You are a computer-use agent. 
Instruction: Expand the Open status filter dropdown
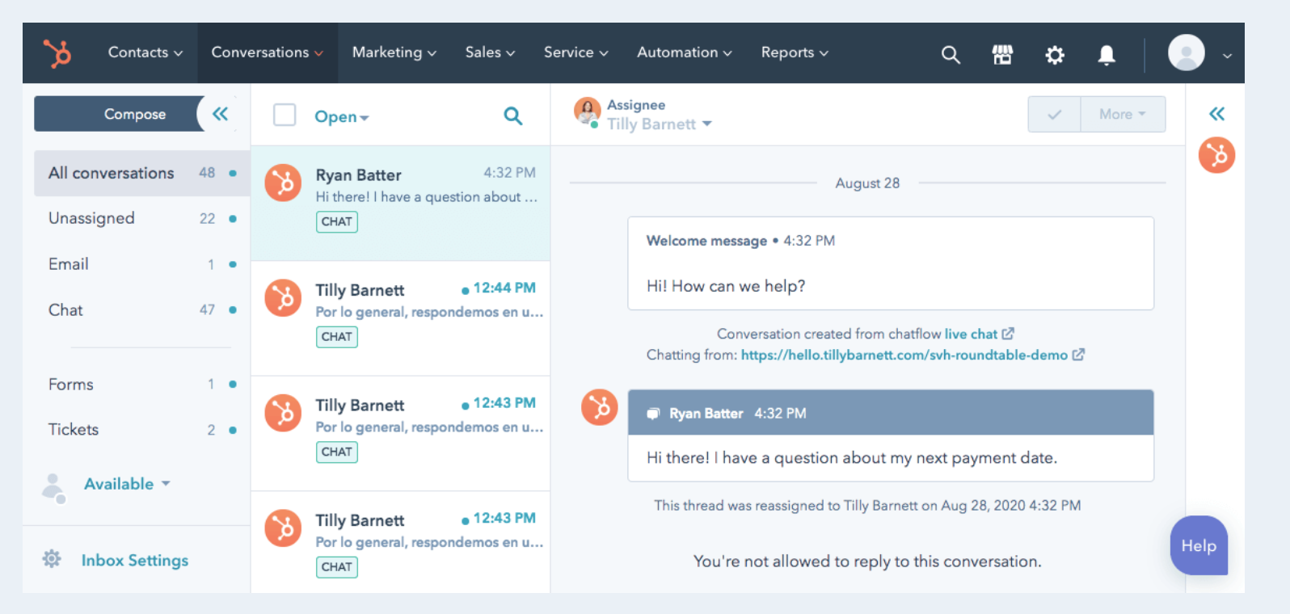click(341, 117)
